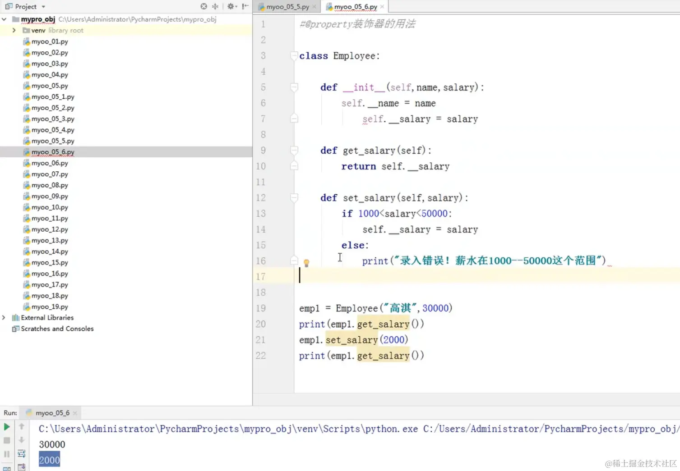Open the Project view dropdown arrow

click(43, 7)
